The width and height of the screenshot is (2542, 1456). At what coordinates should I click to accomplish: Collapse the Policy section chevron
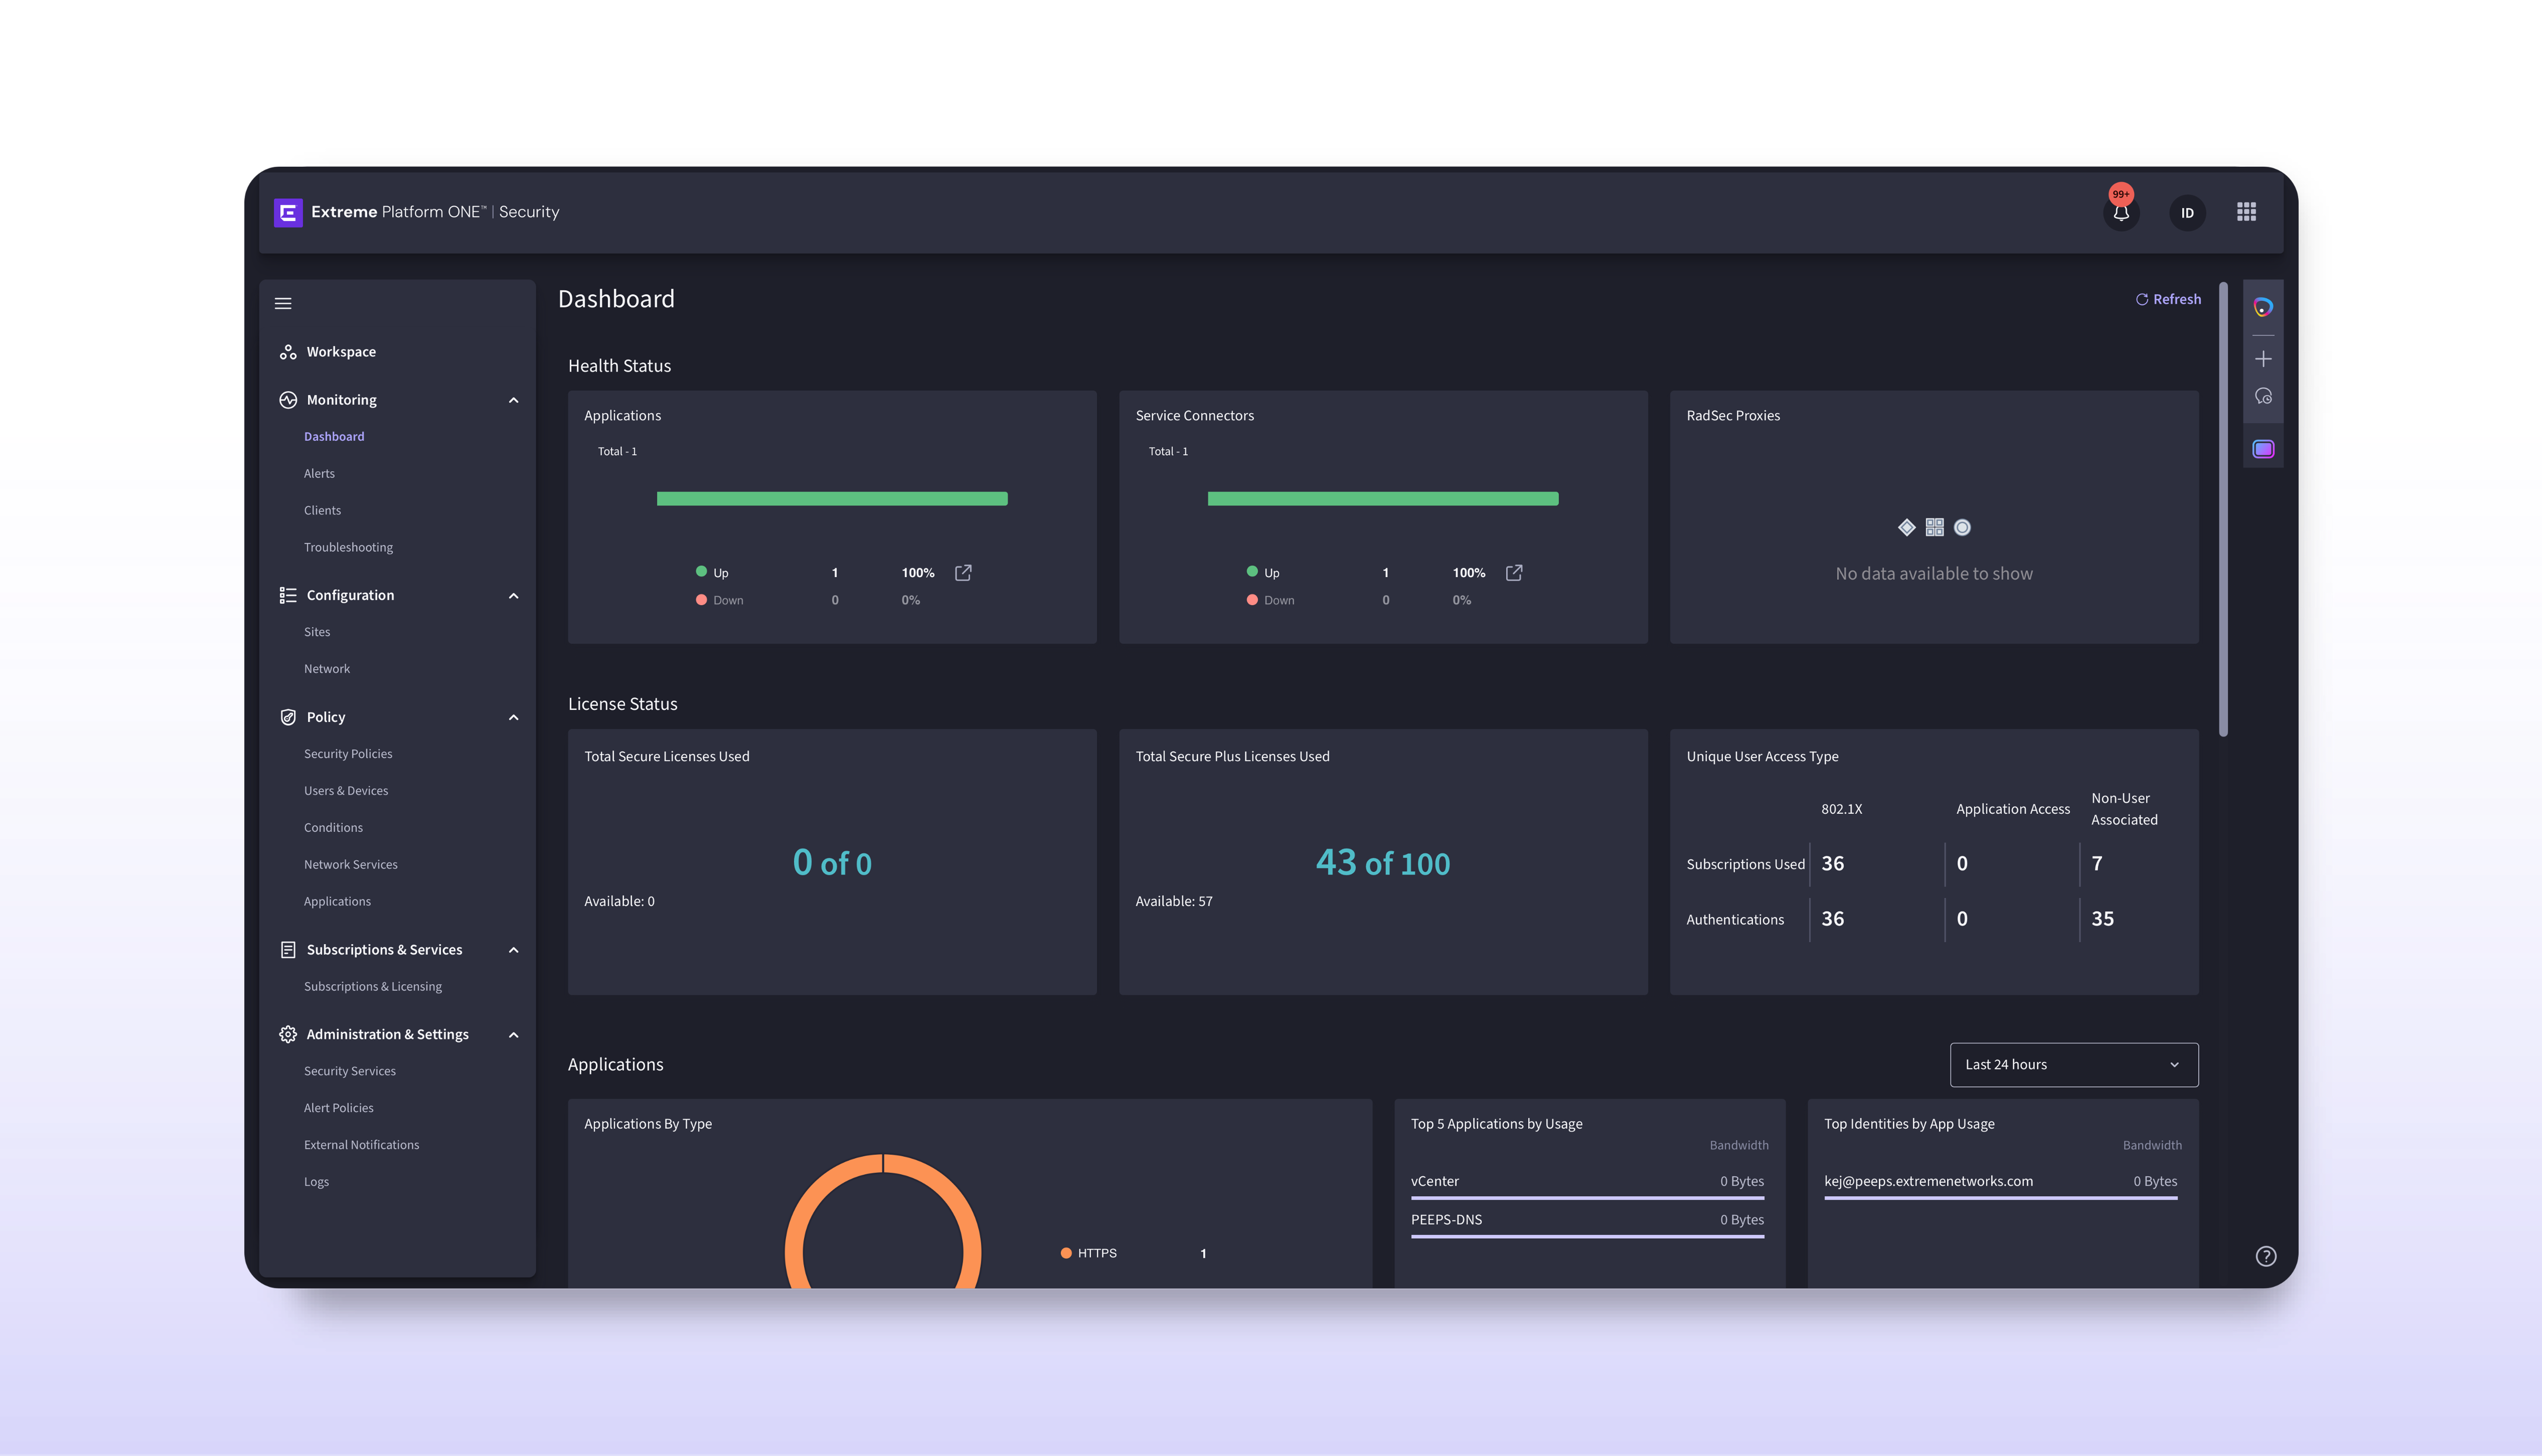coord(513,717)
